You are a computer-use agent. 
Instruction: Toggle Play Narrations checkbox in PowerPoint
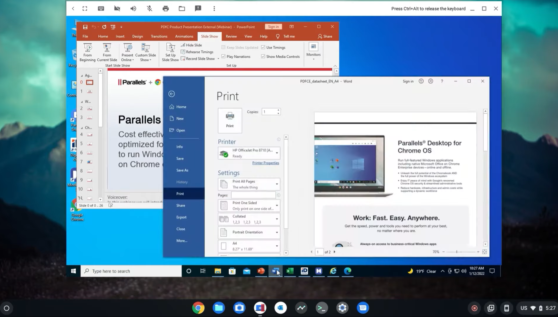click(x=223, y=56)
